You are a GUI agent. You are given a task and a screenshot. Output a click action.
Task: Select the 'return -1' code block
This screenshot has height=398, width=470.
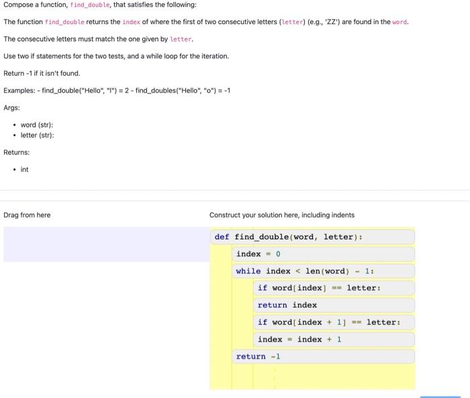click(x=323, y=356)
